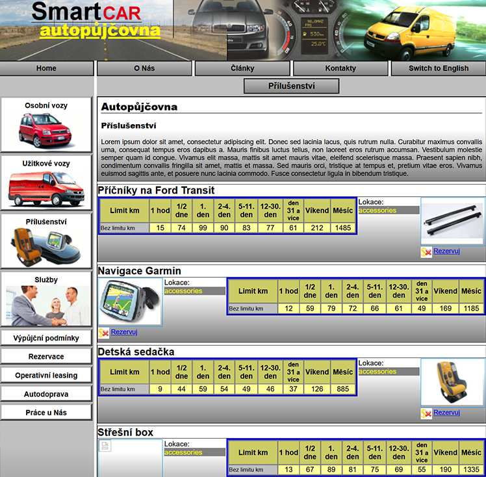Image resolution: width=486 pixels, height=477 pixels.
Task: Select monthly price 885 for Detská sedačka
Action: tap(343, 389)
